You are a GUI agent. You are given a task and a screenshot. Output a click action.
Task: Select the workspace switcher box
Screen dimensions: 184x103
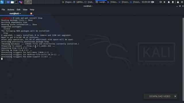click(x=28, y=2)
